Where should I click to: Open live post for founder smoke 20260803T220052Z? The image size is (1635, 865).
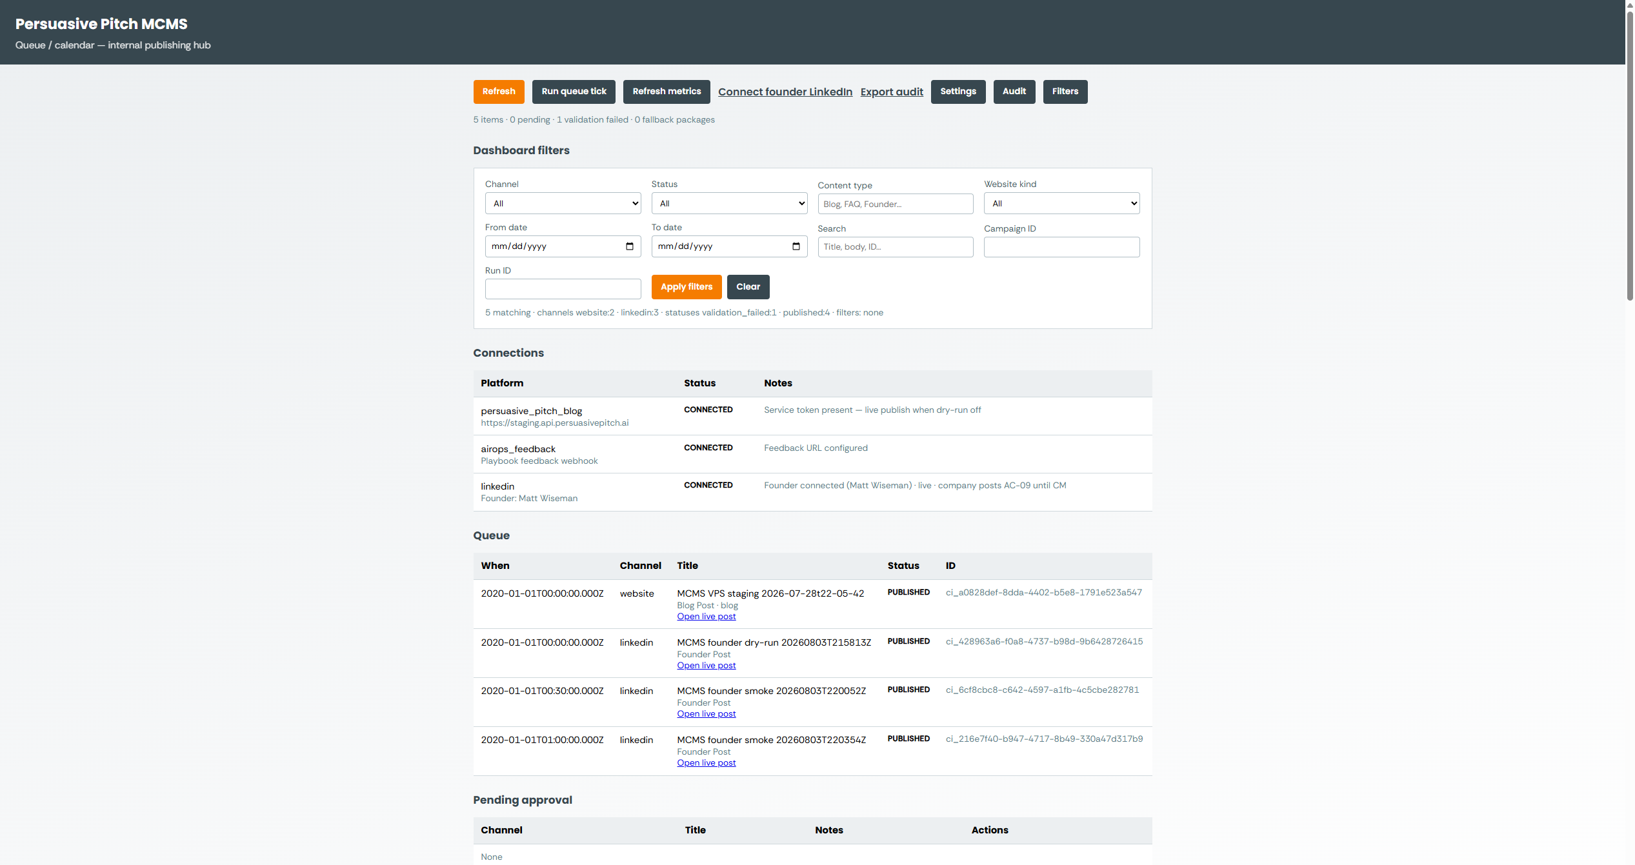coord(706,714)
